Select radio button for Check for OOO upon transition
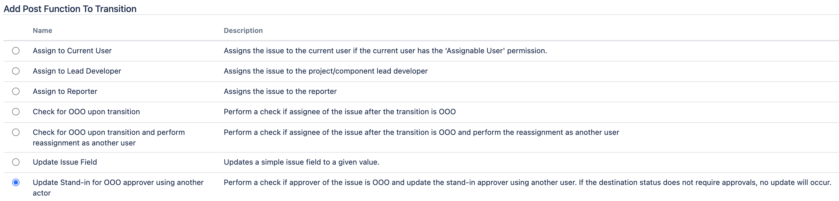The height and width of the screenshot is (201, 839). (x=16, y=112)
